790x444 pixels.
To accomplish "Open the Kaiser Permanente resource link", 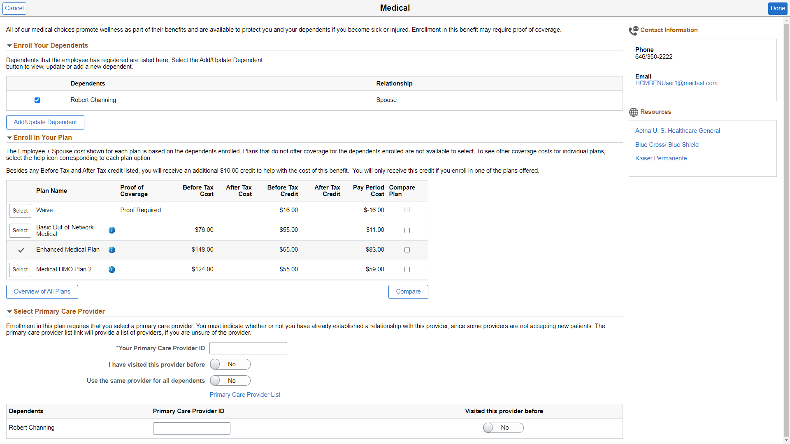I will [661, 158].
